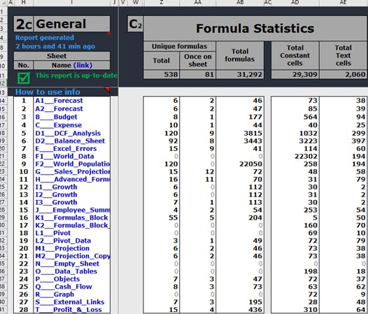
Task: Open the N____Empty_Sheet link
Action: (67, 264)
